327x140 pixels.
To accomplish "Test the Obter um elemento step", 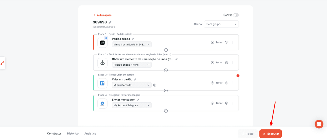I will (x=217, y=63).
